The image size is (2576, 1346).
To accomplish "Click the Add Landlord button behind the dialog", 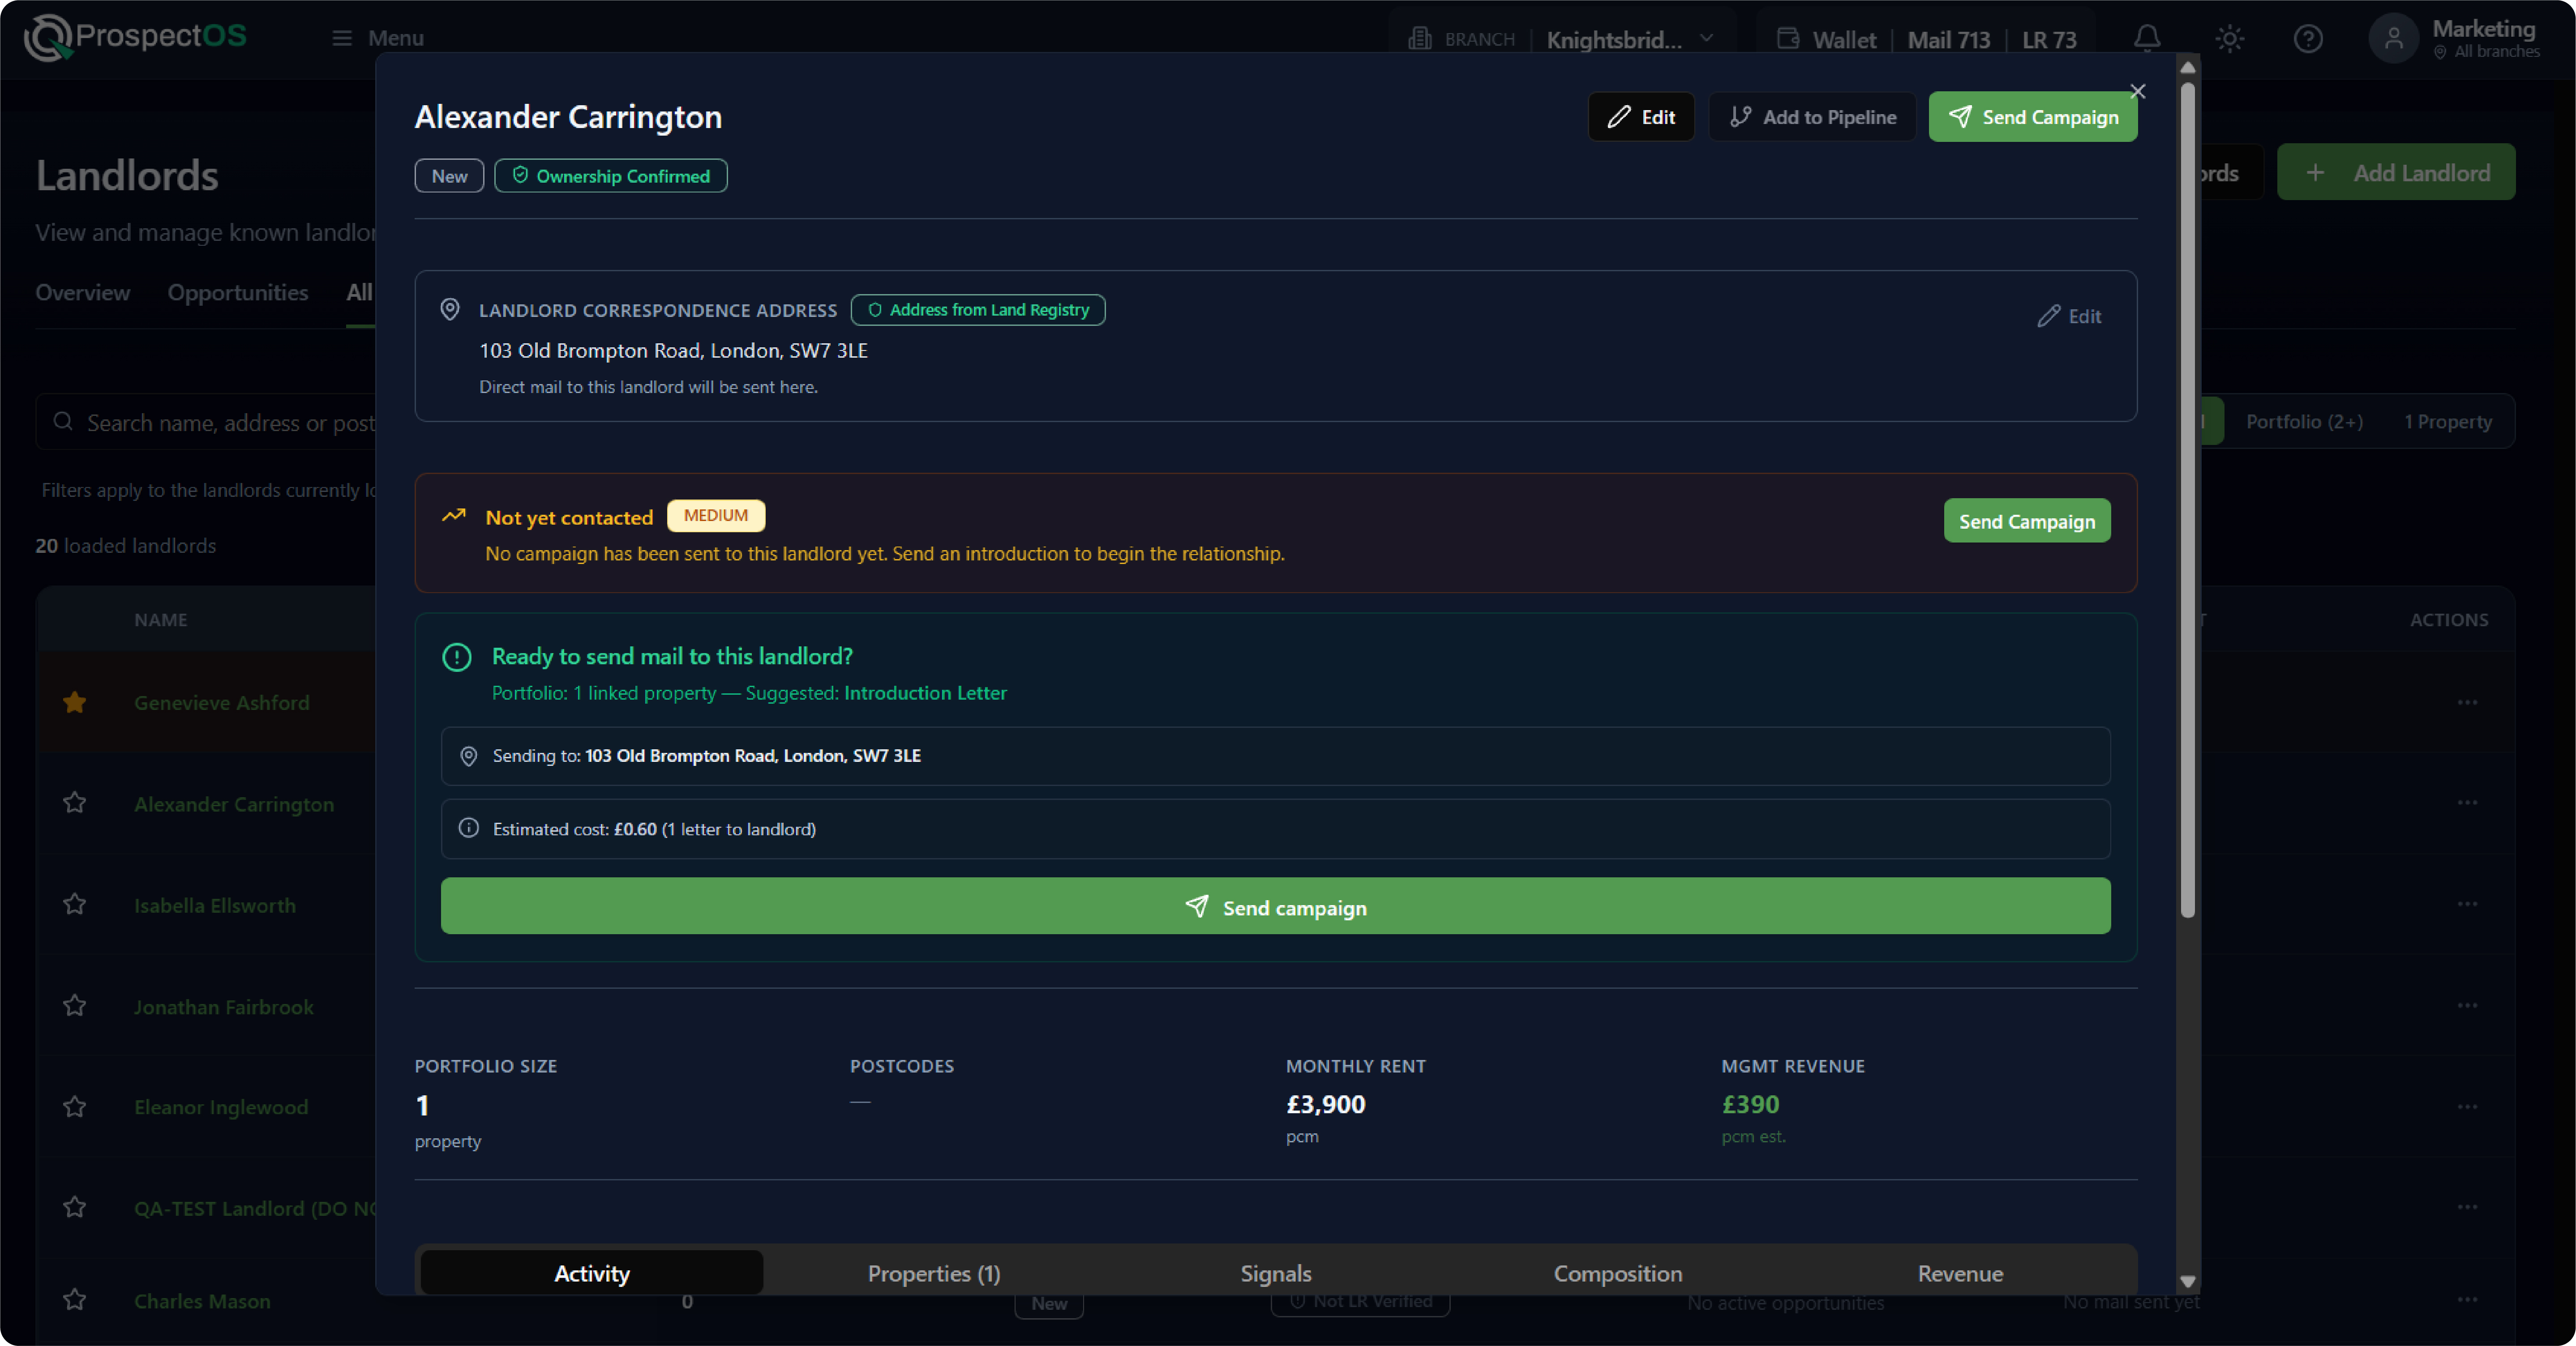I will (x=2396, y=172).
